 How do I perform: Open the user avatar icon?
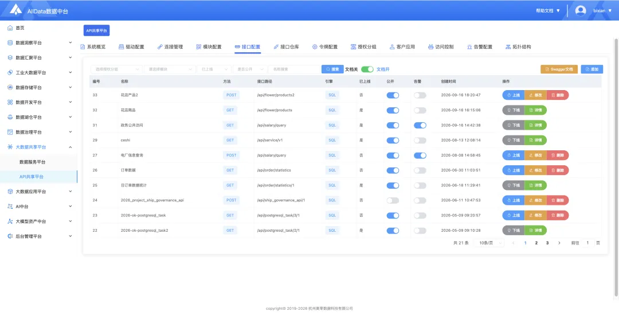click(580, 11)
